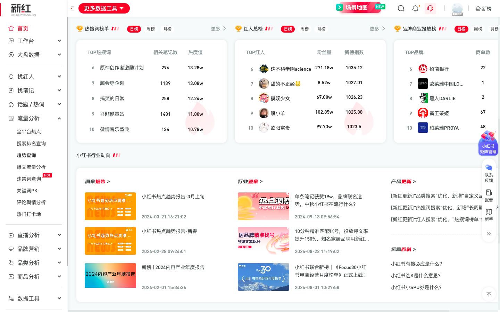
Task: Select 日榜 tab in 热搜词榜单
Action: pyautogui.click(x=134, y=29)
